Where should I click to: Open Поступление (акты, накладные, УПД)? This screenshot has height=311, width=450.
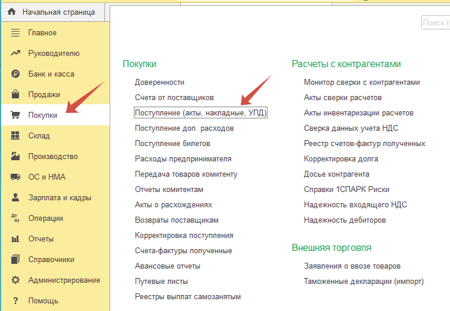coord(201,113)
